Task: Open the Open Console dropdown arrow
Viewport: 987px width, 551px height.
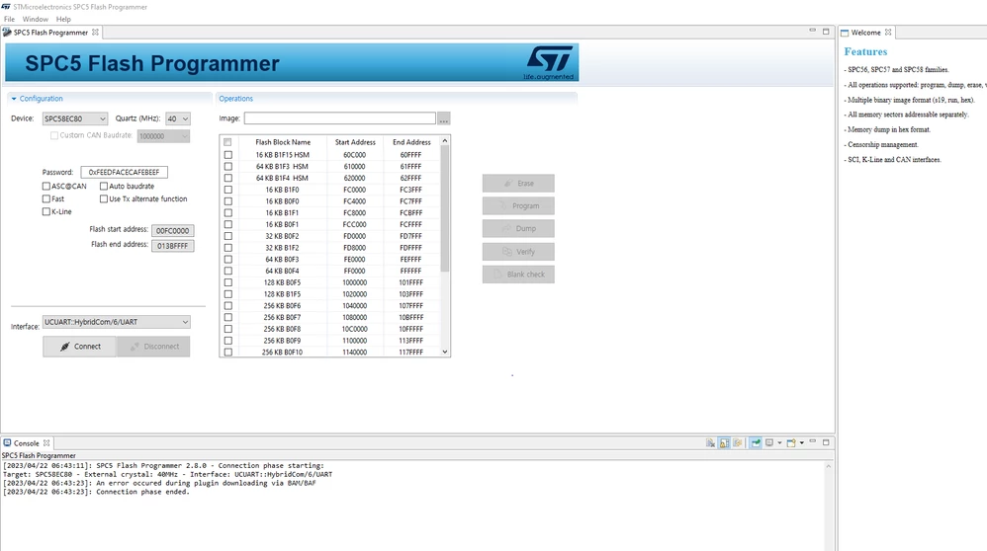Action: click(801, 443)
